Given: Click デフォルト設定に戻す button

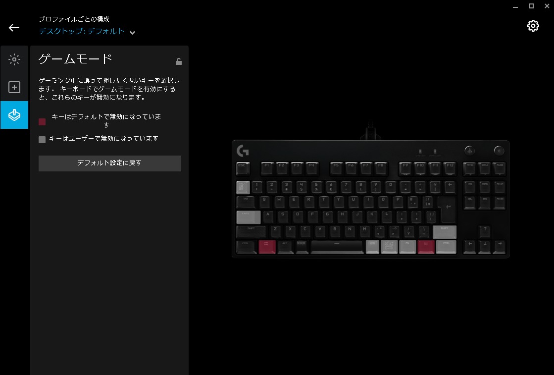Looking at the screenshot, I should tap(110, 163).
